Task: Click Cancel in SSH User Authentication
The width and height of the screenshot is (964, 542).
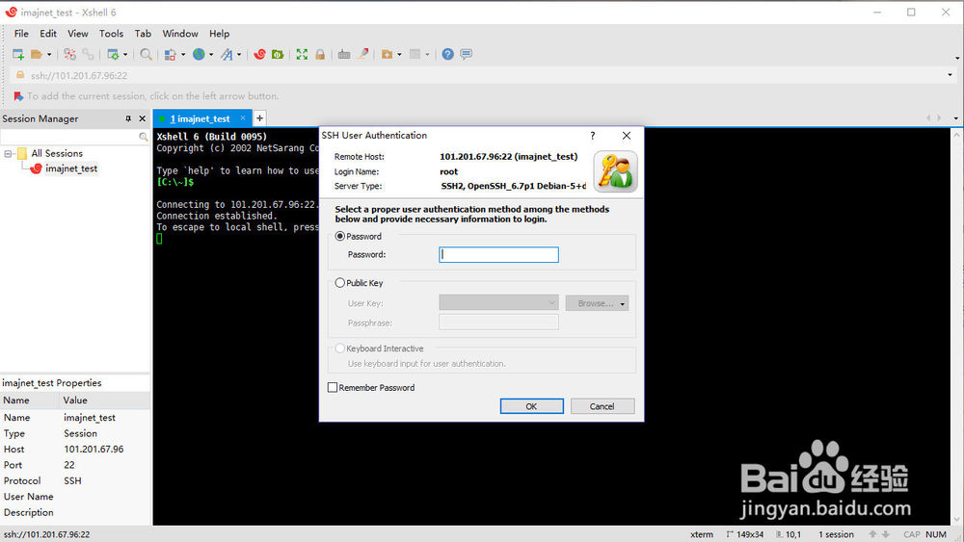Action: [x=602, y=406]
